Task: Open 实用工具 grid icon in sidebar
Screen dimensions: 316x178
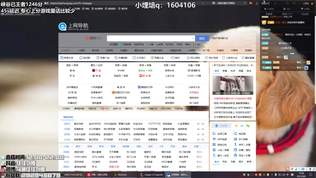Action: [x=220, y=134]
